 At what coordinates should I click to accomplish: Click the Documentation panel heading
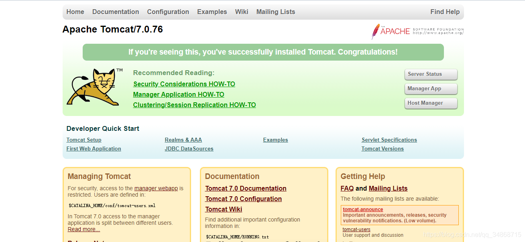tap(232, 176)
